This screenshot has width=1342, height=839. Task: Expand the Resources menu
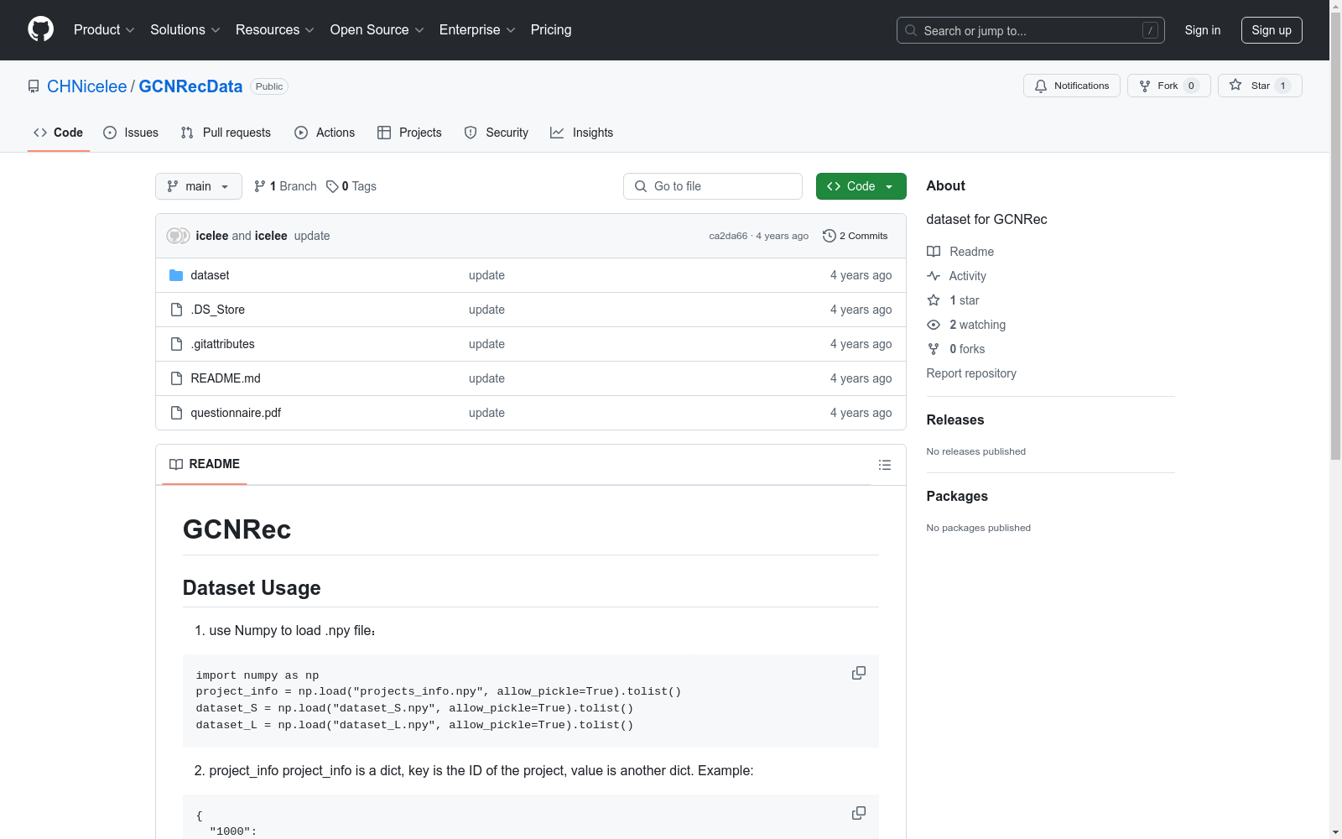point(275,30)
